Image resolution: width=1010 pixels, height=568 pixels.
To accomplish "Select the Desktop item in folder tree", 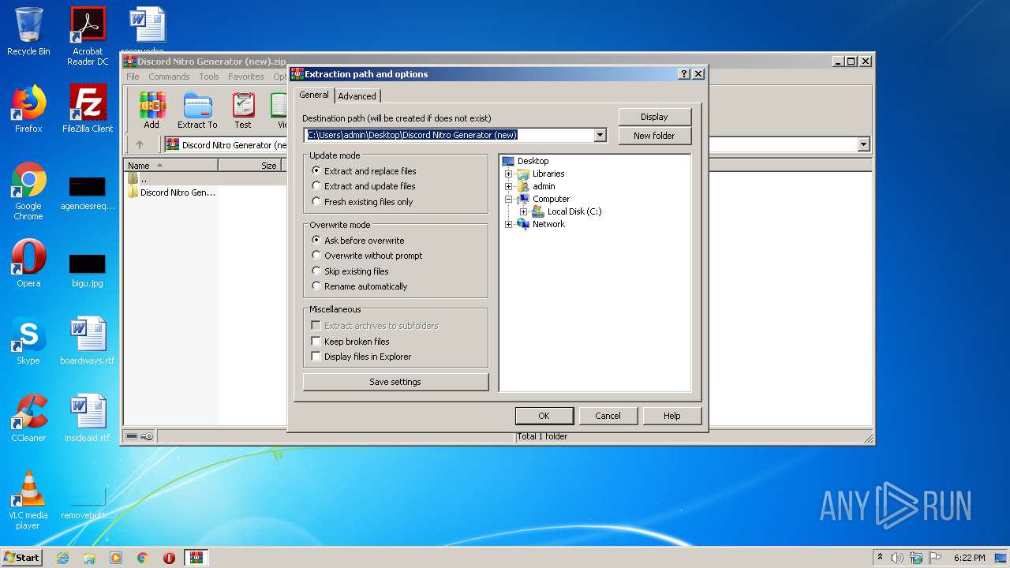I will pos(526,161).
